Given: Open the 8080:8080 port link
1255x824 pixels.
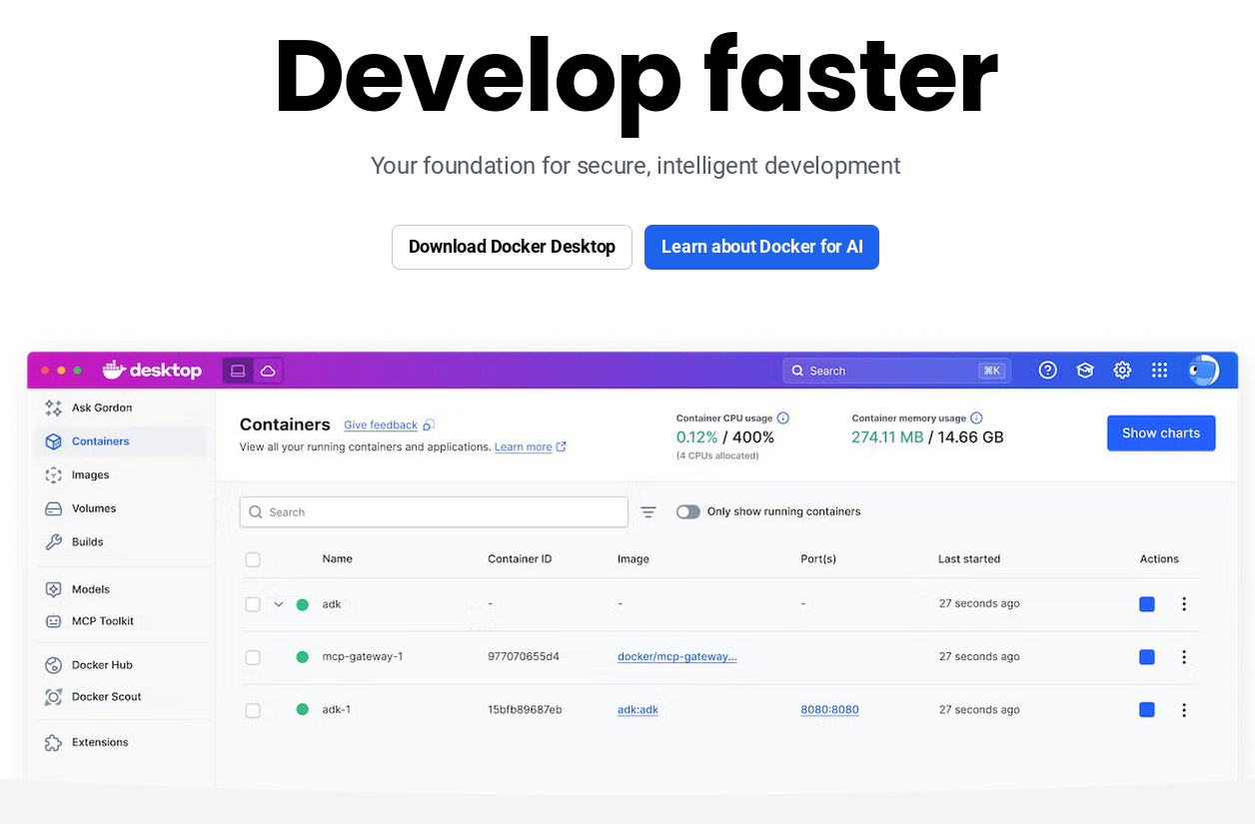Looking at the screenshot, I should coord(829,710).
